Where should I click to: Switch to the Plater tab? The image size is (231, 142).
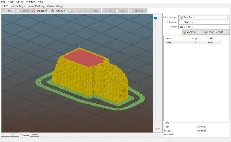click(x=5, y=6)
